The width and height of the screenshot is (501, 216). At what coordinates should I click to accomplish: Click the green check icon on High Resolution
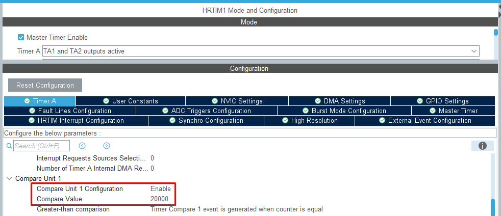285,121
